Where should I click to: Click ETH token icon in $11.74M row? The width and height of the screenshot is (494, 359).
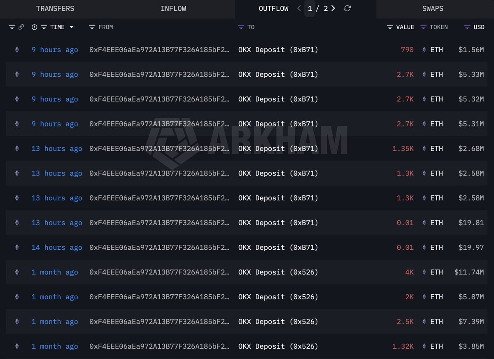coord(424,272)
